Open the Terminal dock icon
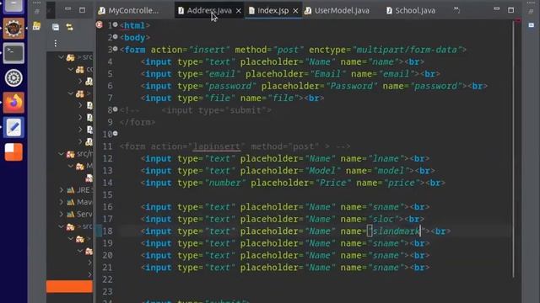 pyautogui.click(x=13, y=53)
